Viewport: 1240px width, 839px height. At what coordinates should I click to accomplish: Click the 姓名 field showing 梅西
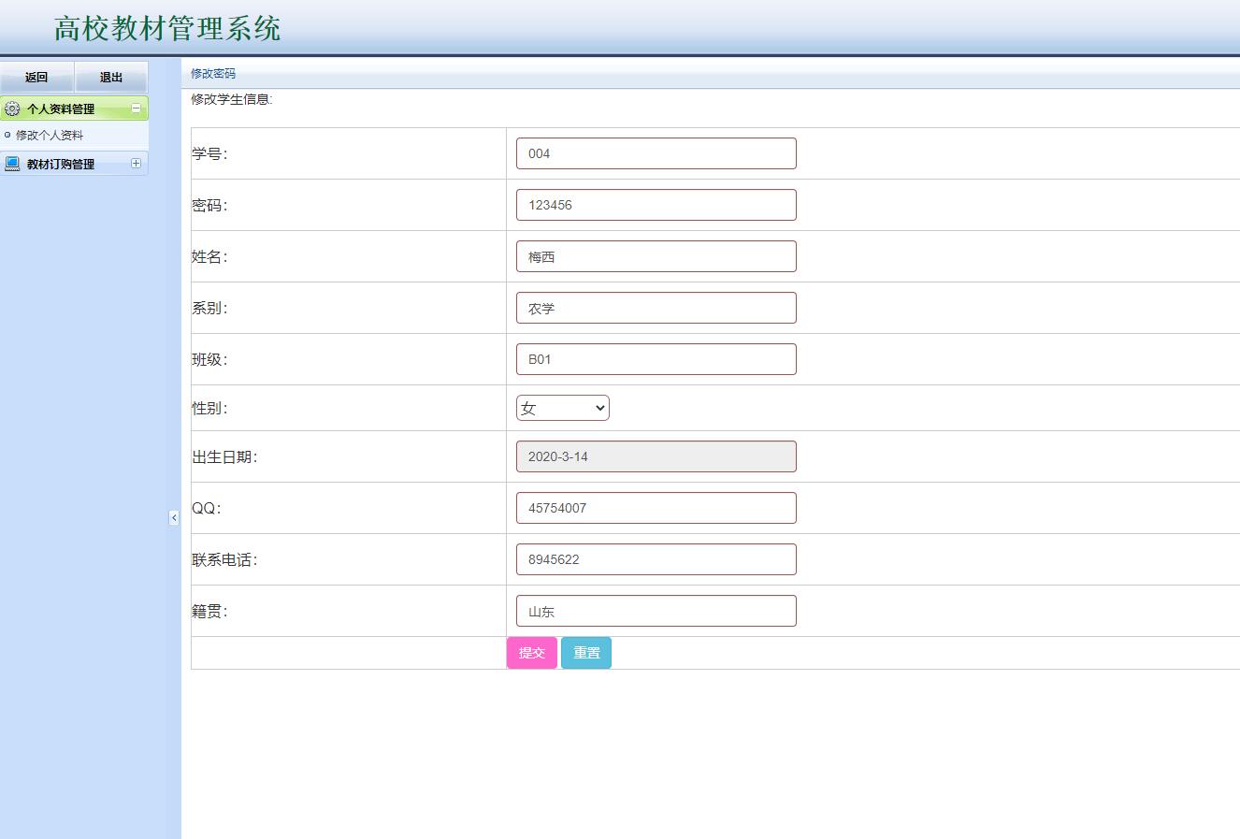656,255
